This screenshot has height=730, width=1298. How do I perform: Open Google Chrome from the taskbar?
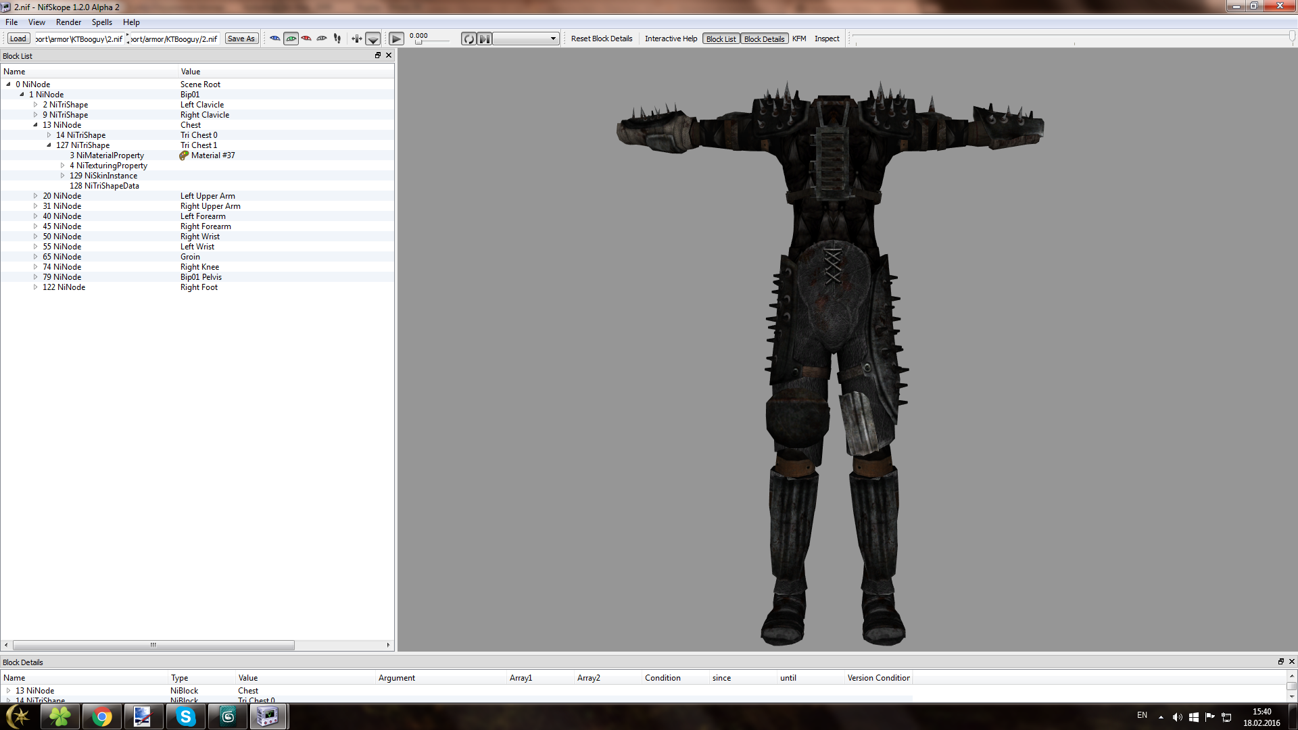(x=102, y=716)
